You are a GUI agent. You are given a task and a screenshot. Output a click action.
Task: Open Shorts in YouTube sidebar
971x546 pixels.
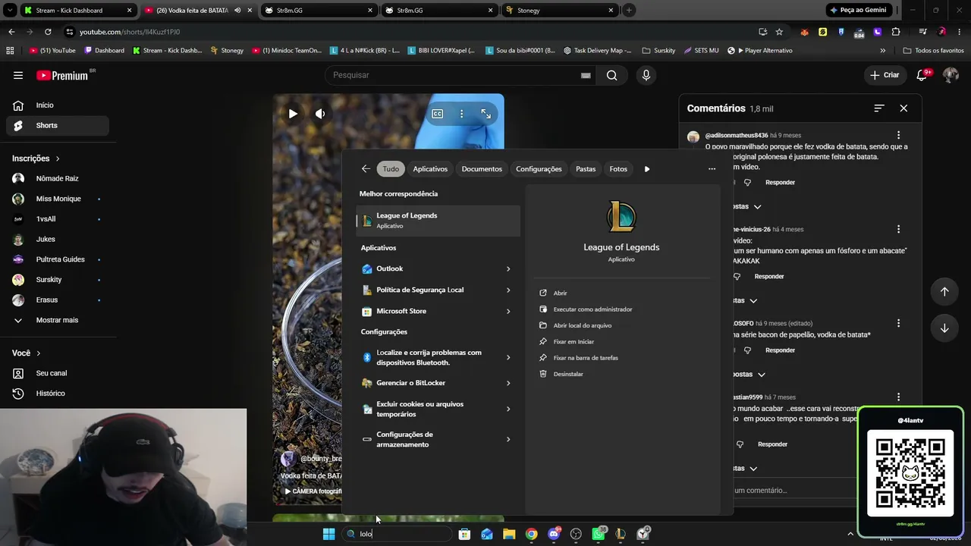pos(58,125)
